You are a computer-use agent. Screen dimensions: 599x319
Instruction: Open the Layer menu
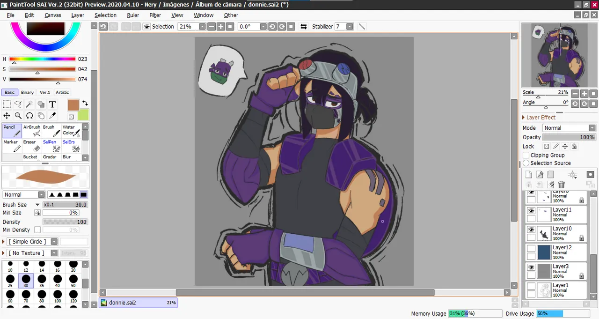[78, 15]
